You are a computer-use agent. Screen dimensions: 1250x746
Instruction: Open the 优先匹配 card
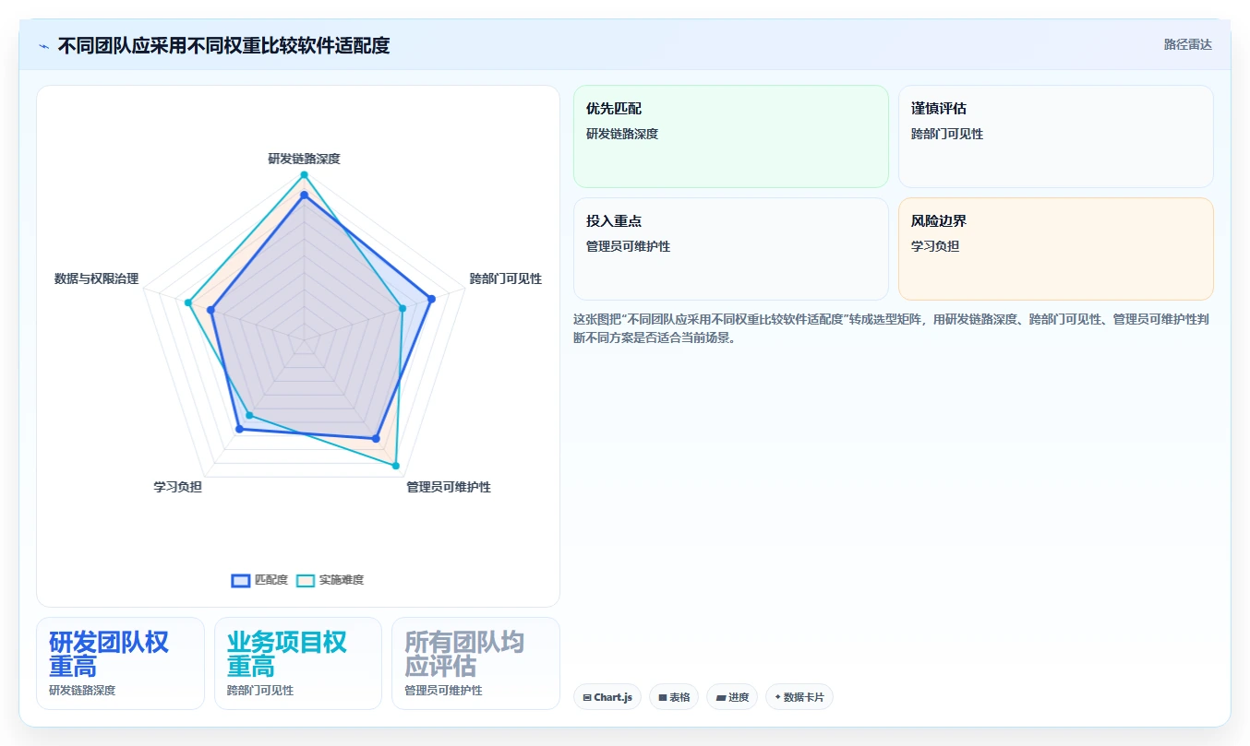coord(730,136)
